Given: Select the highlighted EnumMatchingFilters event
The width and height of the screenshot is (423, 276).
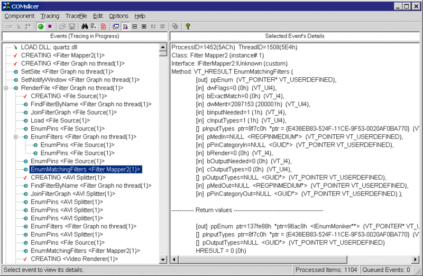Looking at the screenshot, I should (86, 169).
